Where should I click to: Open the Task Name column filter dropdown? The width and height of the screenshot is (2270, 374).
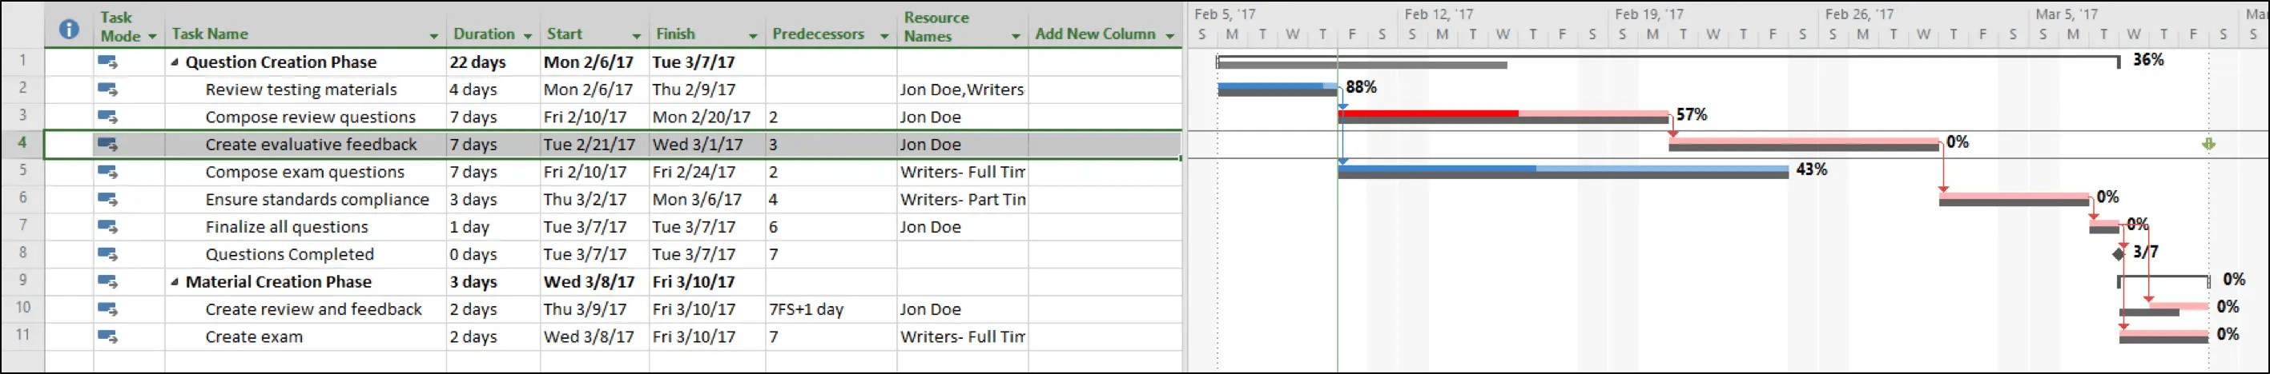click(x=433, y=36)
